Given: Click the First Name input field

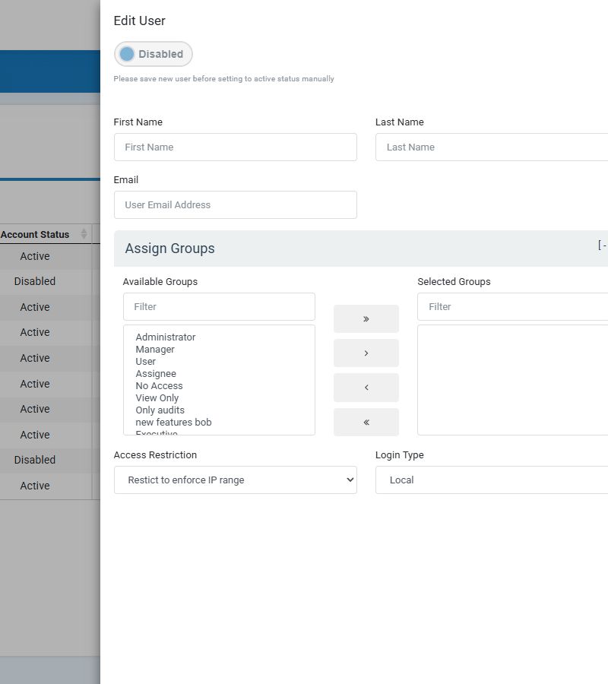Looking at the screenshot, I should click(x=236, y=147).
